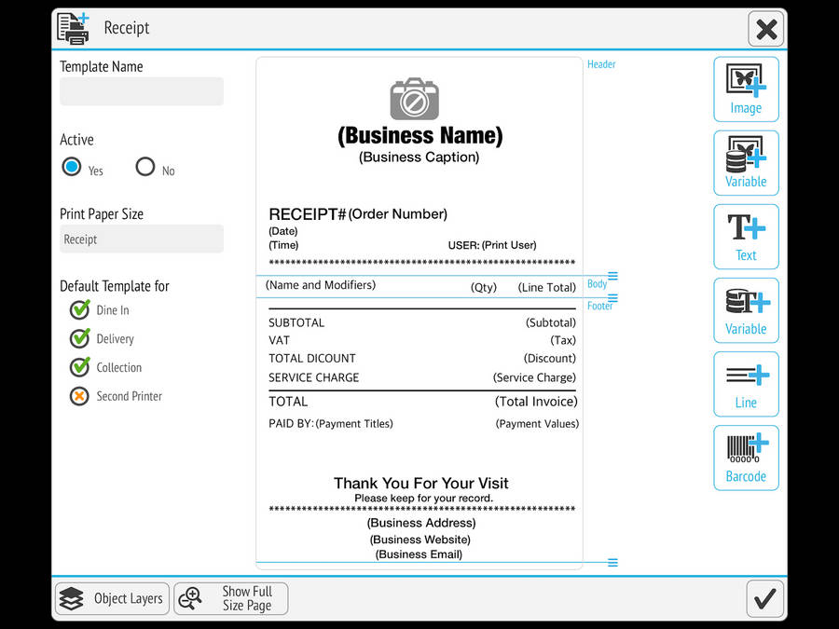Viewport: 839px width, 629px height.
Task: Confirm changes with the checkmark button
Action: click(764, 598)
